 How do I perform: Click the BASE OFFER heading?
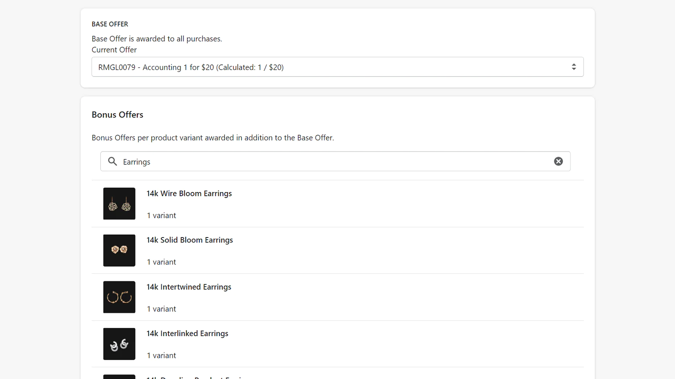coord(110,24)
